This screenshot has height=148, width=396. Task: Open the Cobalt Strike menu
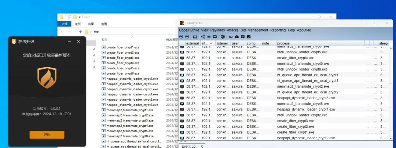(x=189, y=30)
